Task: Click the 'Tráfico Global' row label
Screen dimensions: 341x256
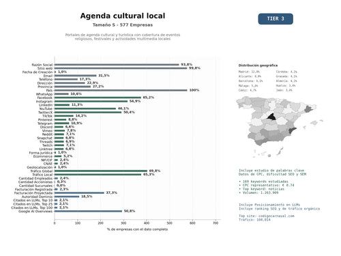Action: (42, 171)
